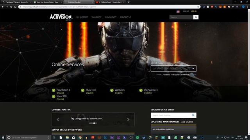Open the browser home page icon

click(15, 7)
